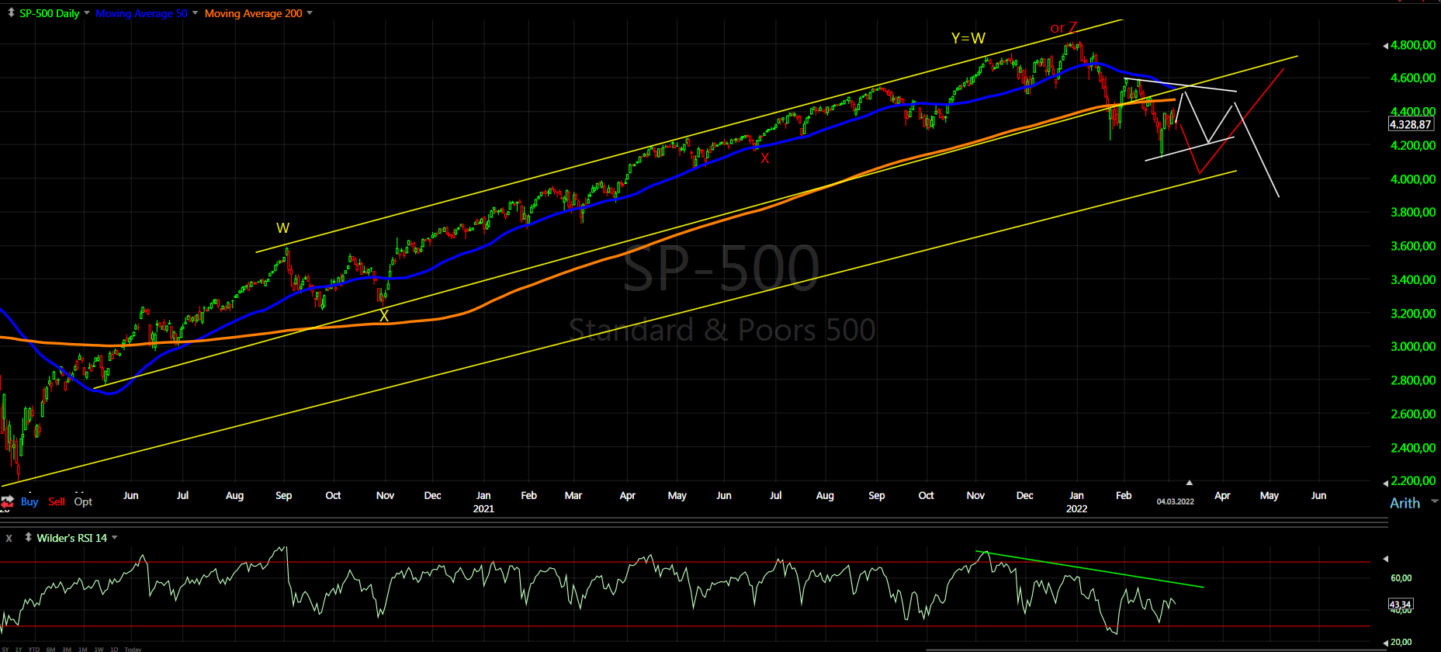1441x652 pixels.
Task: Open the Moving Average 50 dropdown arrow
Action: tap(195, 13)
